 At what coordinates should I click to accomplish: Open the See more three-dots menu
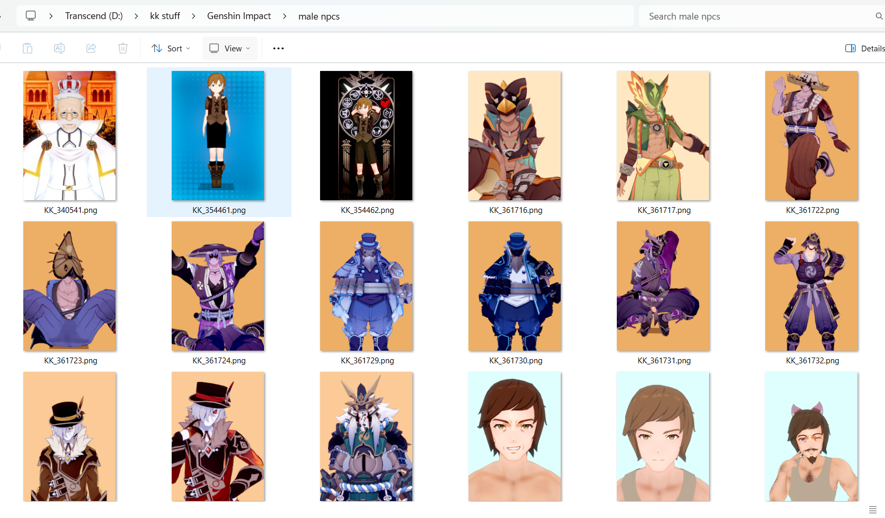click(x=278, y=48)
